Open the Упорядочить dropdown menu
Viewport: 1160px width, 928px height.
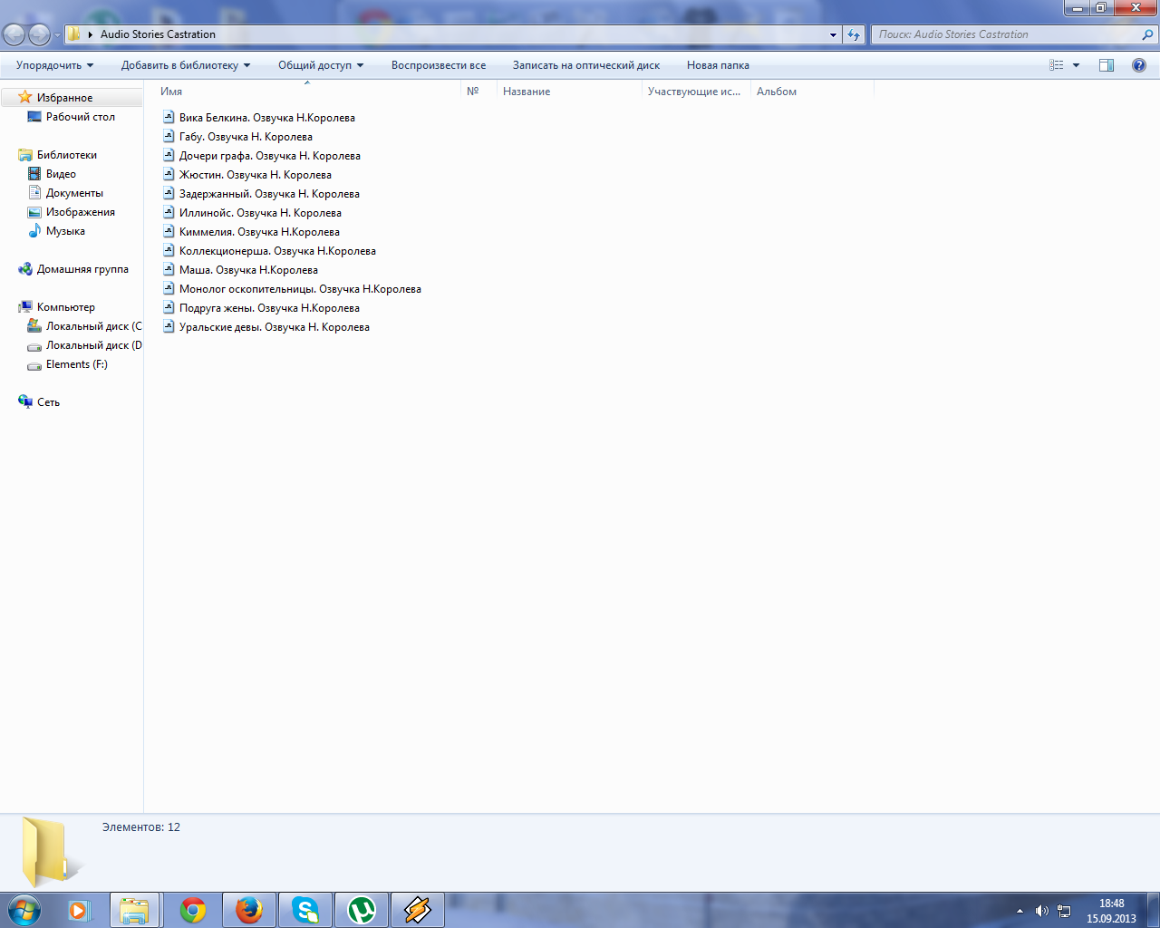pyautogui.click(x=54, y=65)
